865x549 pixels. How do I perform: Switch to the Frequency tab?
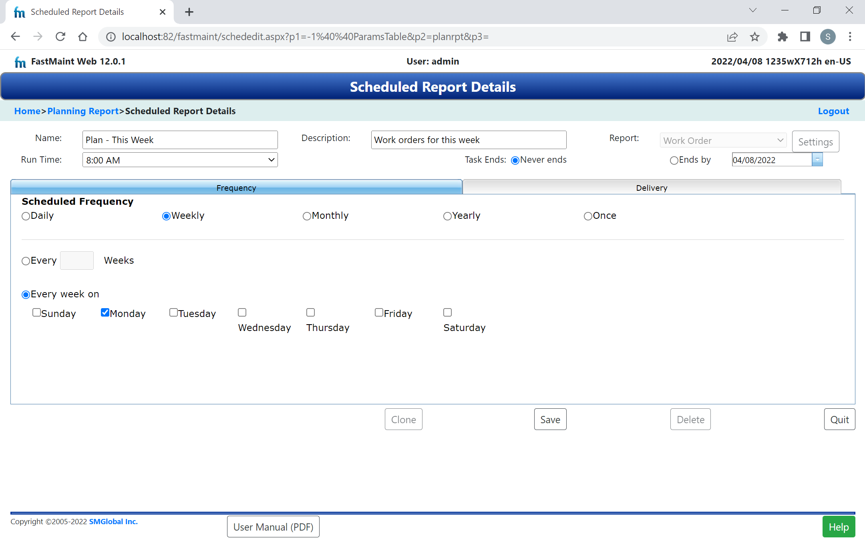pyautogui.click(x=236, y=187)
